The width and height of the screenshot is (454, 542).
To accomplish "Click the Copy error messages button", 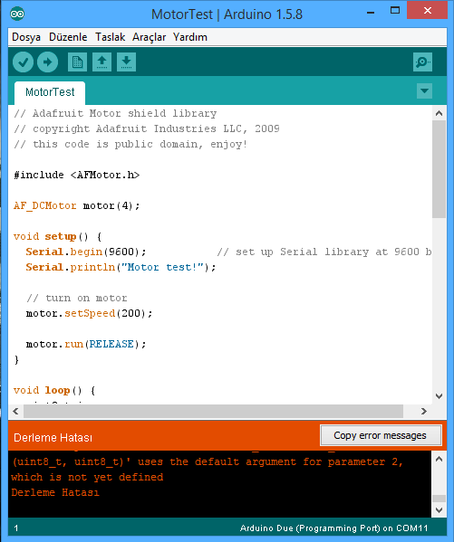I will [x=381, y=435].
